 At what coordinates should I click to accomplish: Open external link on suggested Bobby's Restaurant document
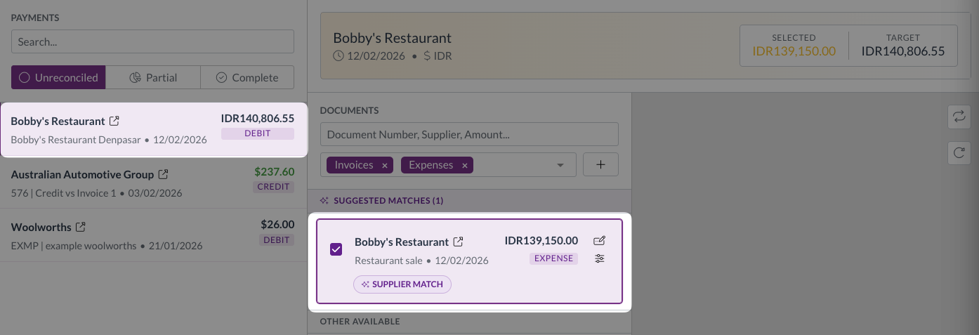click(x=458, y=242)
